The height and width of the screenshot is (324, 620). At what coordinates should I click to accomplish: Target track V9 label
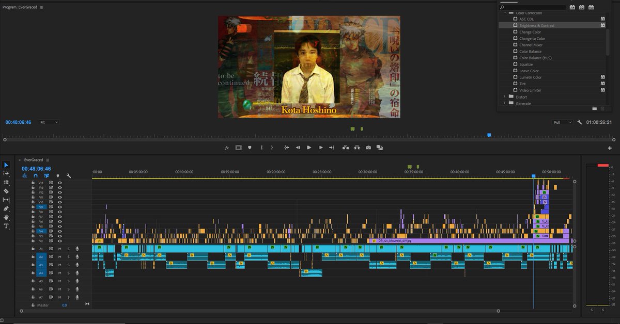tap(41, 207)
